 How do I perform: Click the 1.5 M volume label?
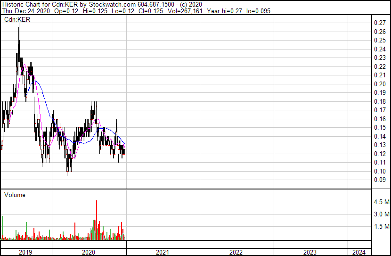tap(382, 226)
